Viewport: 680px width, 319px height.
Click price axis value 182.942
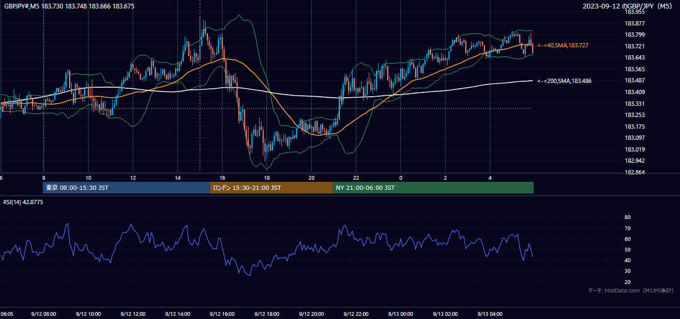point(635,161)
